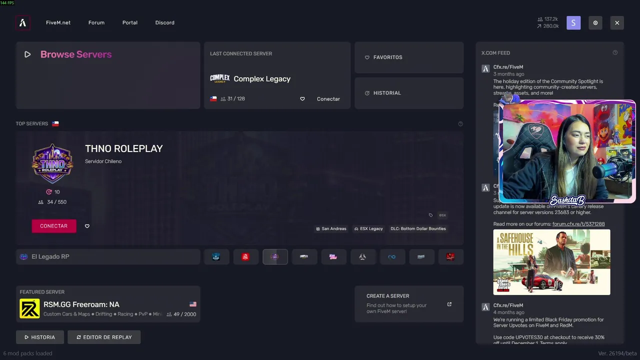Click the heart icon in Favoritos
Viewport: 640px width, 360px height.
pos(367,57)
